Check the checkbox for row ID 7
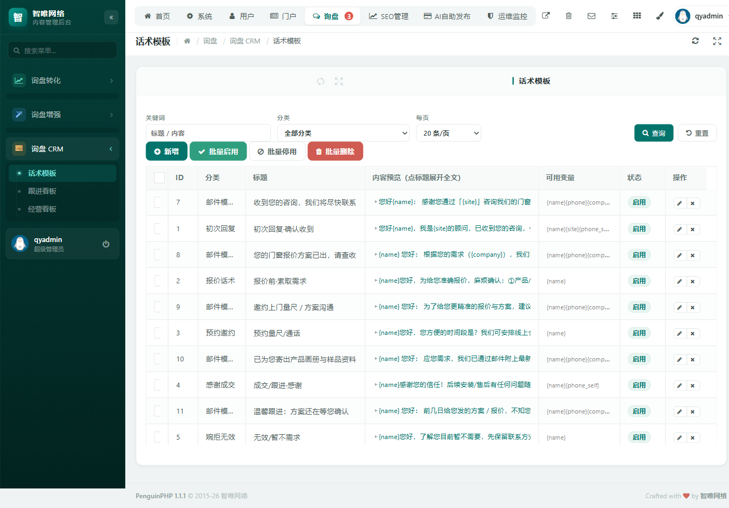Screen dimensions: 729x508 tap(157, 202)
